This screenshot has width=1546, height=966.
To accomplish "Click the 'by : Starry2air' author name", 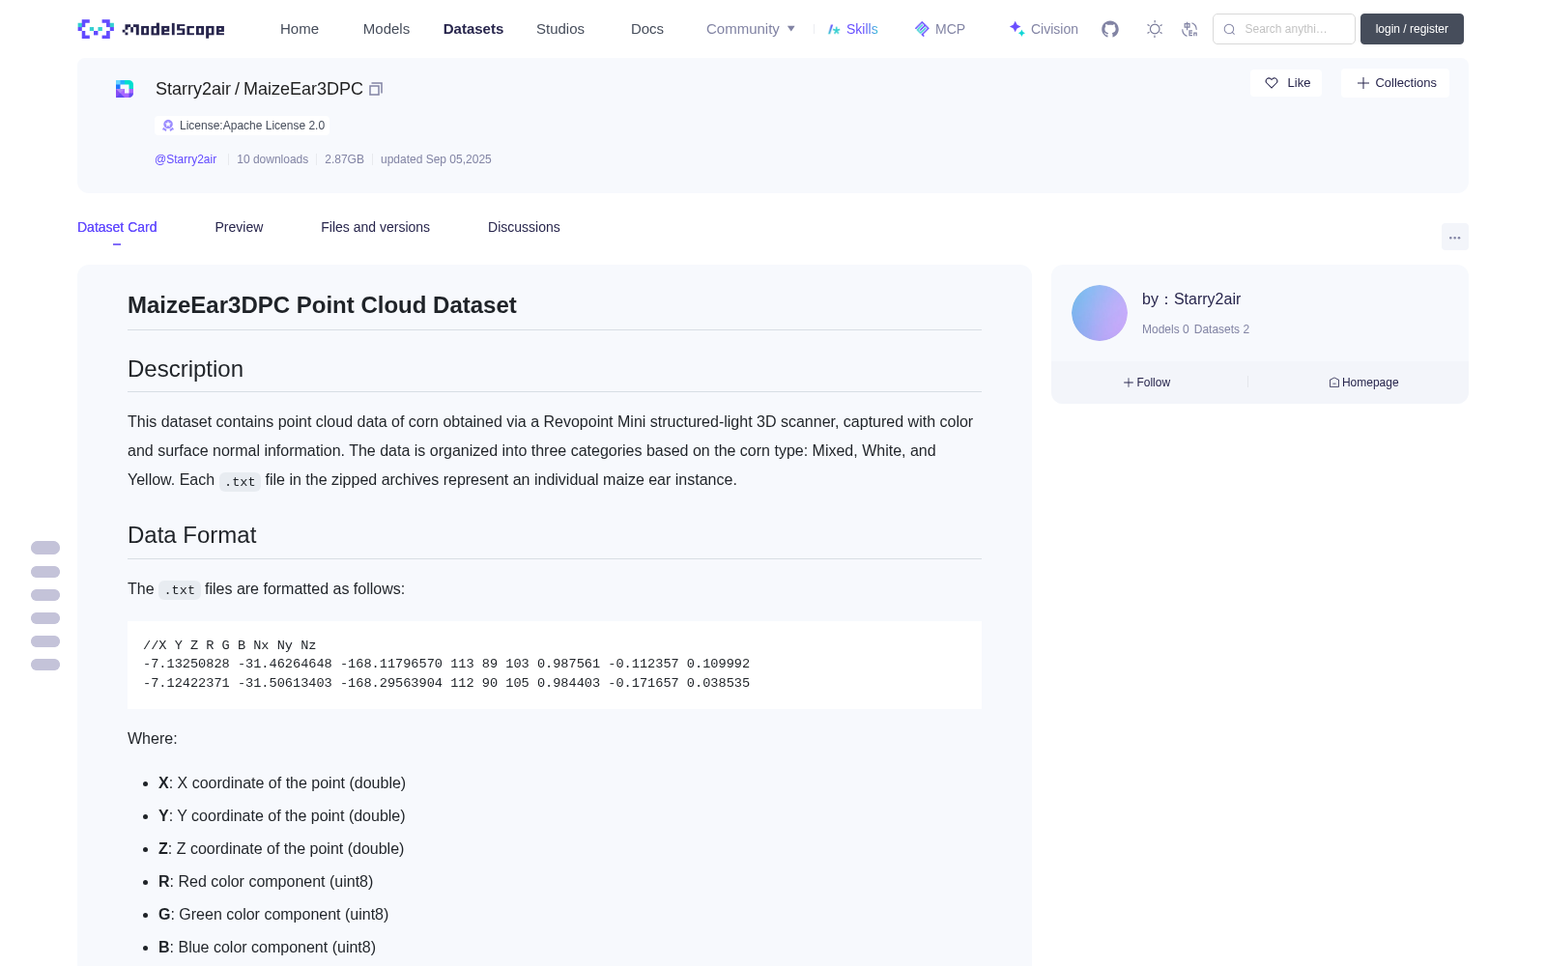I will pyautogui.click(x=1191, y=299).
